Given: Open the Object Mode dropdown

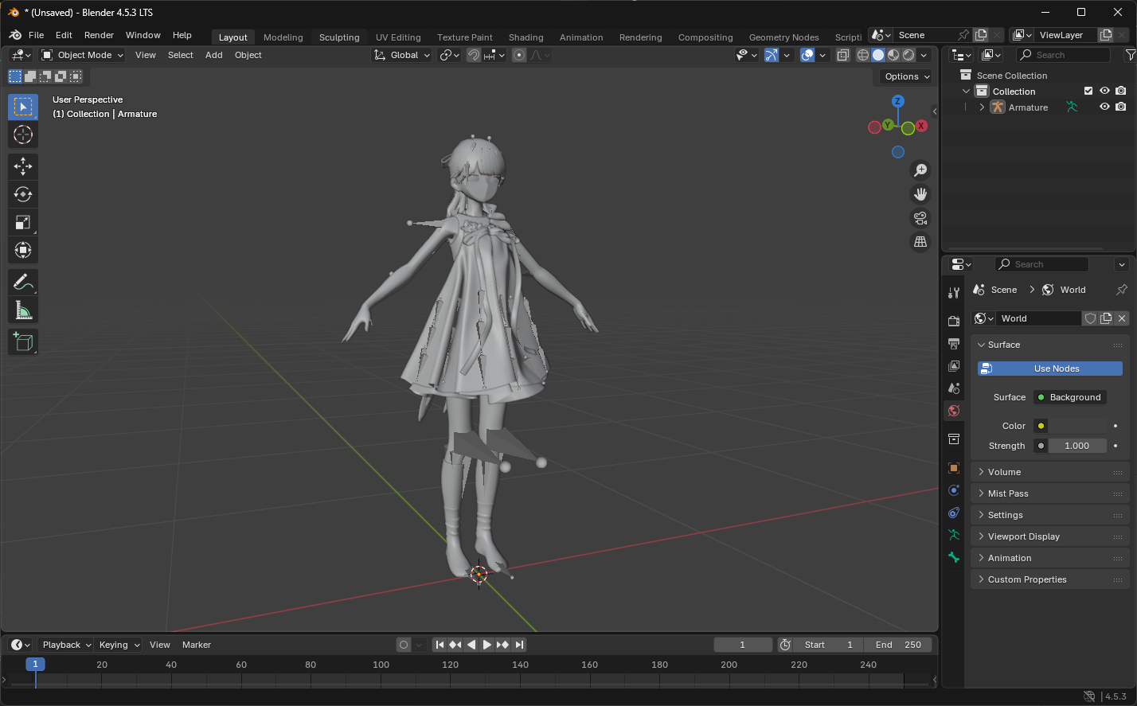Looking at the screenshot, I should pyautogui.click(x=82, y=55).
